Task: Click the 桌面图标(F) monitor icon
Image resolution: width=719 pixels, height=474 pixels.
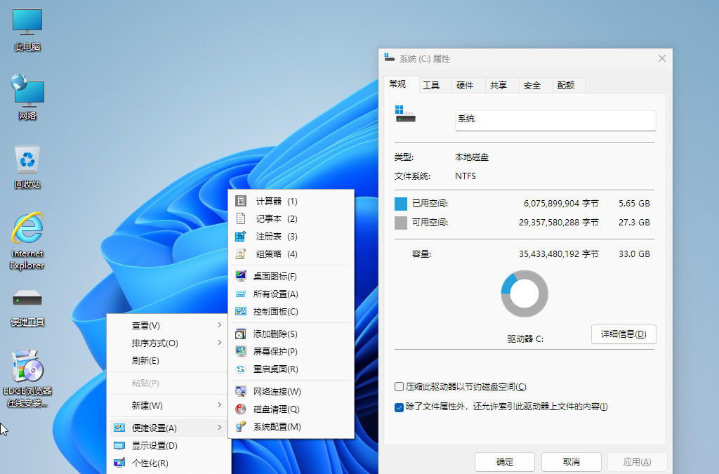Action: [x=241, y=276]
